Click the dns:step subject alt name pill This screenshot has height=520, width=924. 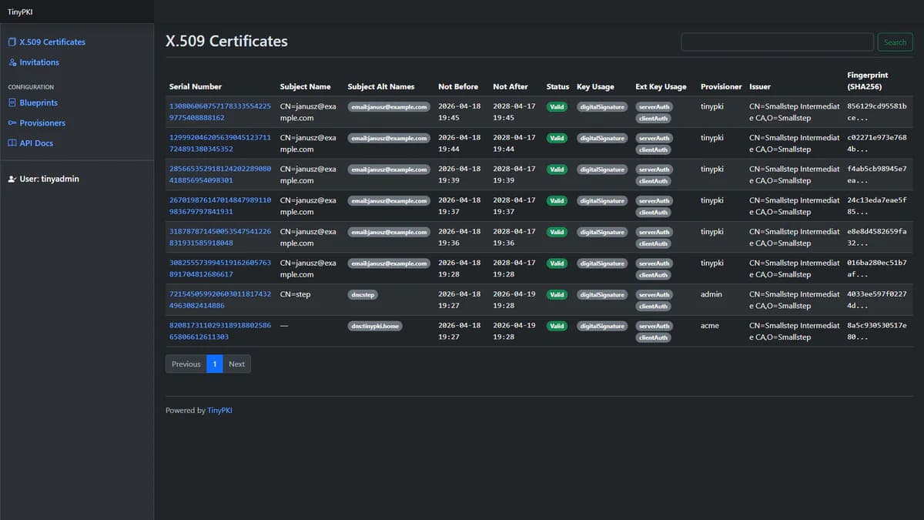tap(363, 294)
